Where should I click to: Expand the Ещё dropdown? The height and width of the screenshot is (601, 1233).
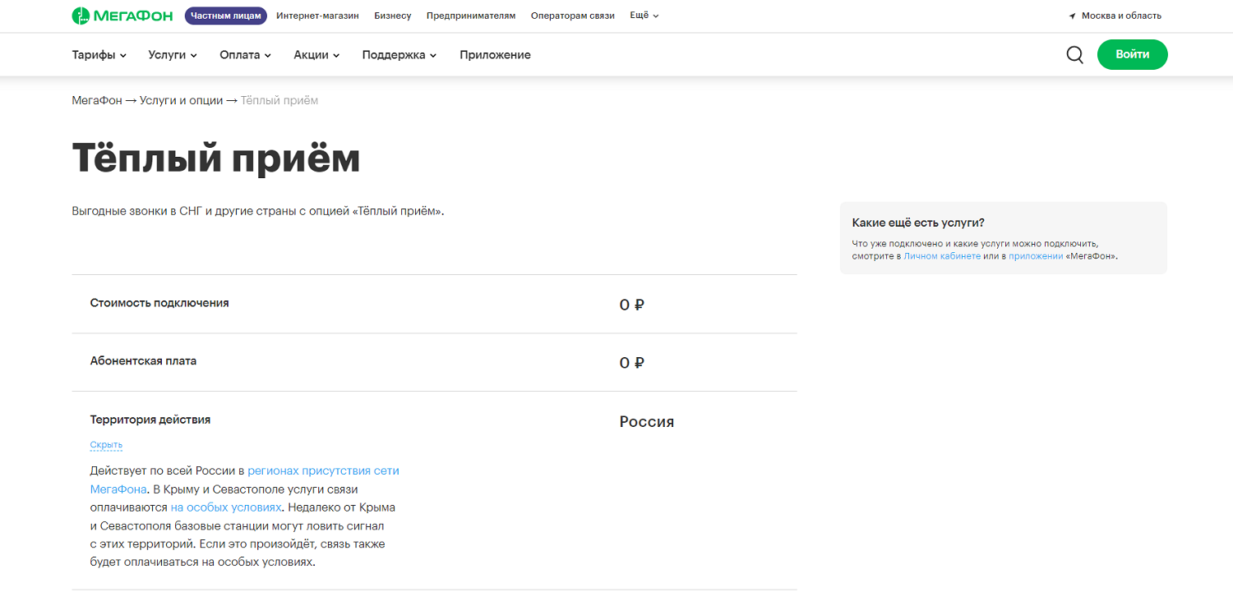pyautogui.click(x=644, y=16)
